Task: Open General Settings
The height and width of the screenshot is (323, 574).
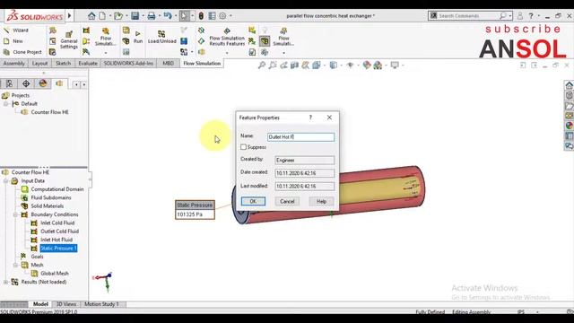Action: point(68,40)
